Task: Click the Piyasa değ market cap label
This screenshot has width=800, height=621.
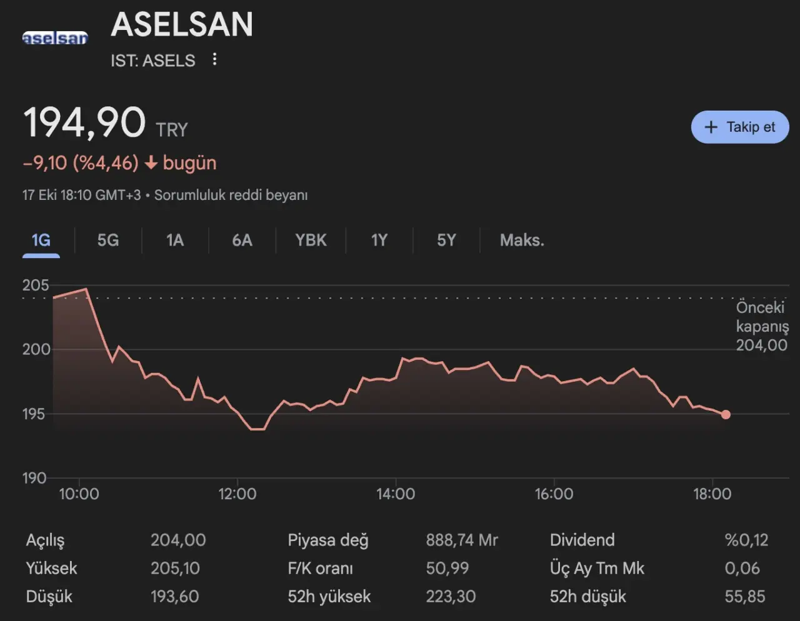Action: (x=327, y=540)
